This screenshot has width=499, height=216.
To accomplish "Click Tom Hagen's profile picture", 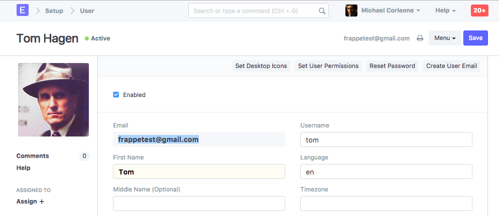I will [53, 99].
